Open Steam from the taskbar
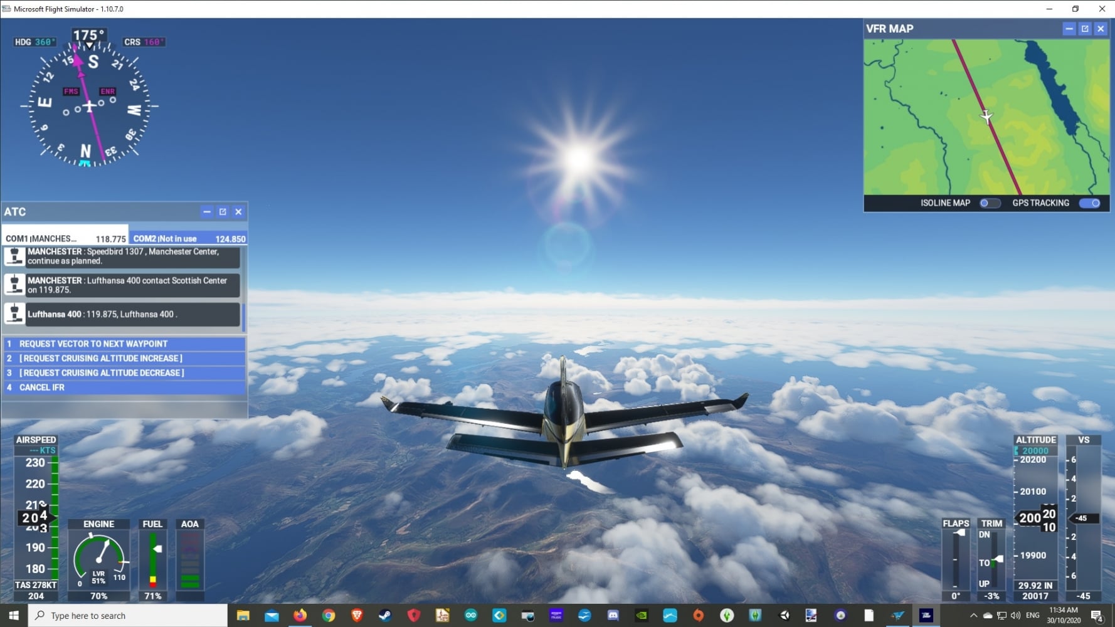 coord(385,616)
